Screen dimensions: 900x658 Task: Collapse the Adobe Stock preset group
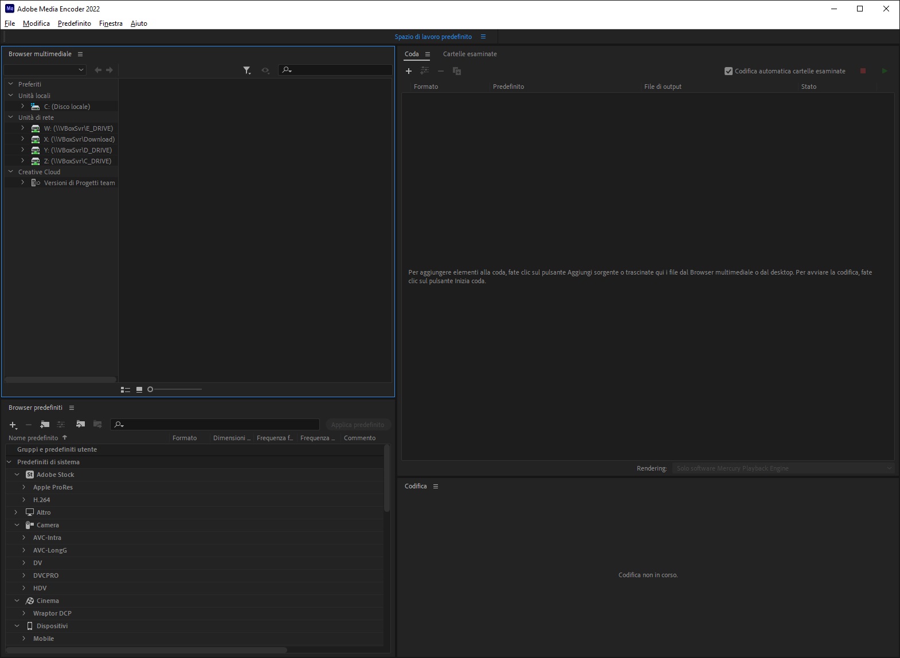click(17, 475)
